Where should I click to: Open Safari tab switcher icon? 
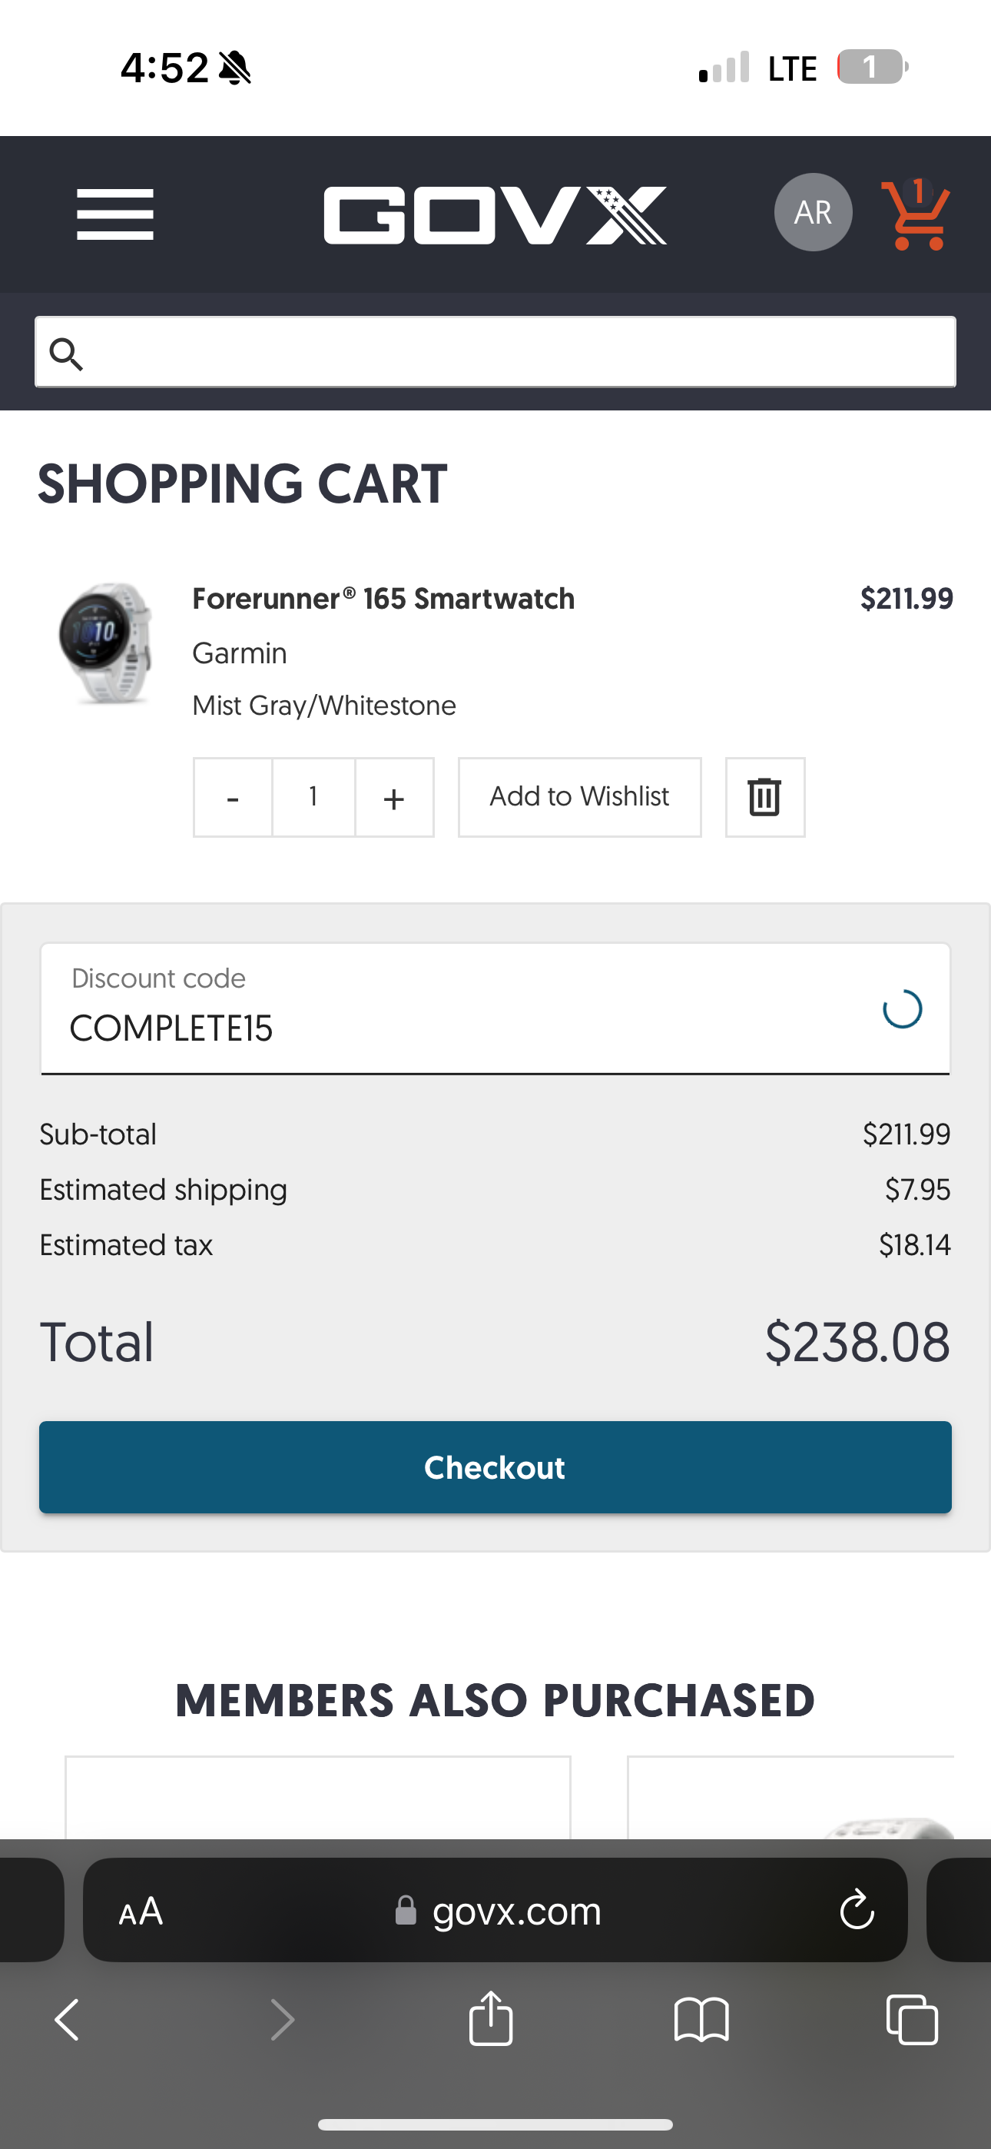click(x=910, y=2019)
